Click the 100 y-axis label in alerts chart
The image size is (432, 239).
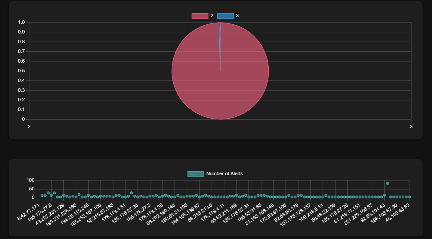click(x=31, y=180)
